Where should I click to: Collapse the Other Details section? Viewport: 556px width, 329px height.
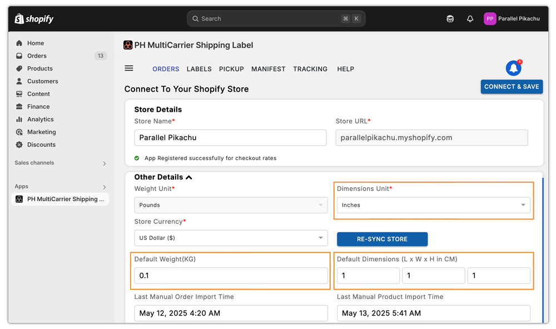189,177
